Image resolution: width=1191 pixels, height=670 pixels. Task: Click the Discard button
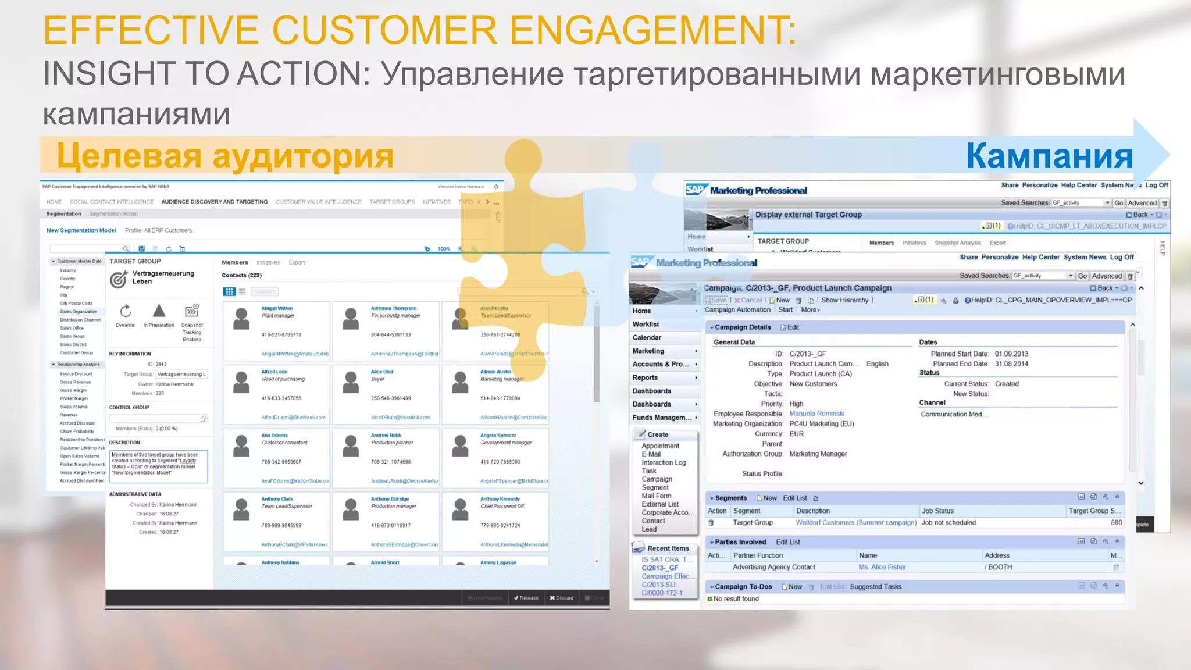(x=562, y=598)
